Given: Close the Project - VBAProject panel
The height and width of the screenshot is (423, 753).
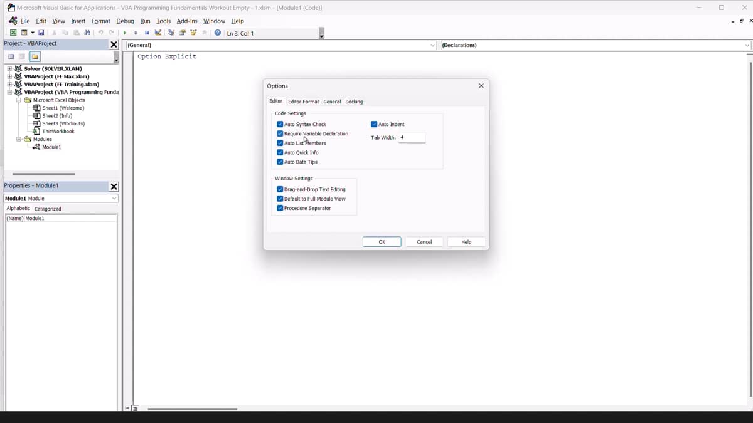Looking at the screenshot, I should pyautogui.click(x=114, y=44).
